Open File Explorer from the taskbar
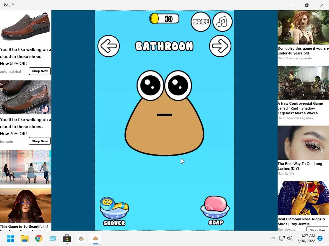This screenshot has width=329, height=246. [24, 238]
